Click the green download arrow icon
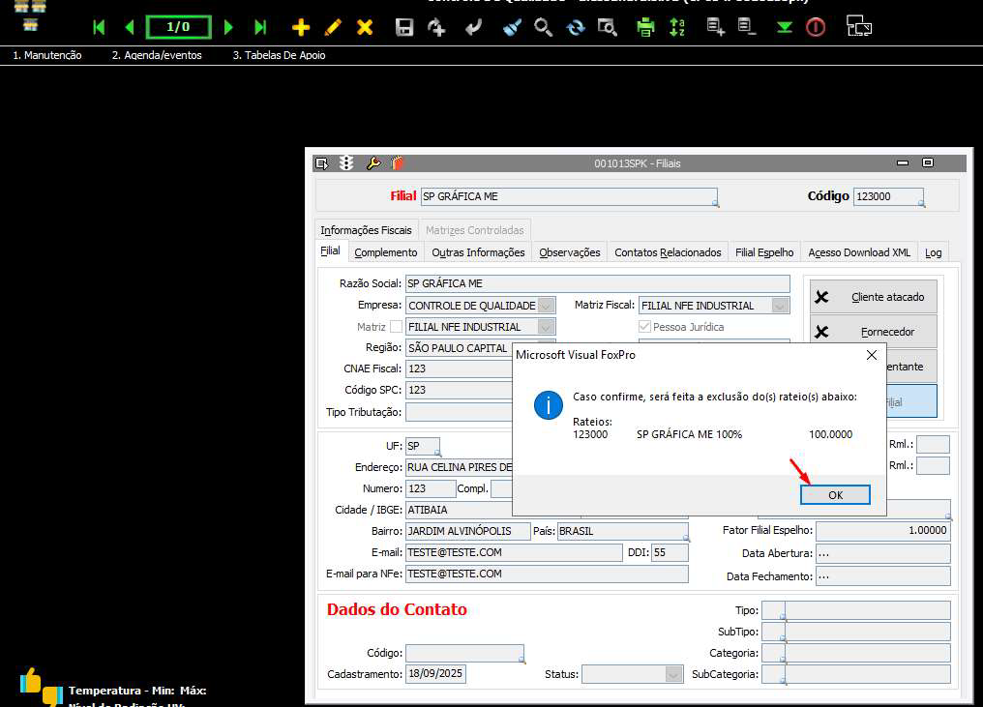The height and width of the screenshot is (707, 983). tap(784, 27)
